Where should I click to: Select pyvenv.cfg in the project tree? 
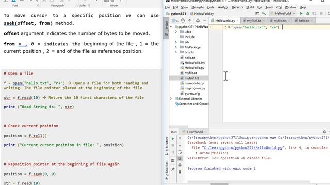190,94
